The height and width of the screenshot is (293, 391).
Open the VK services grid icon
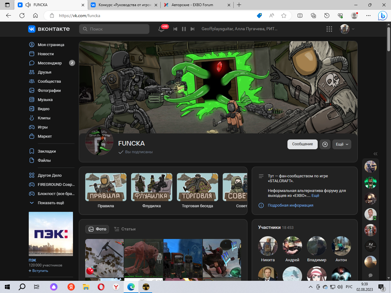[329, 29]
